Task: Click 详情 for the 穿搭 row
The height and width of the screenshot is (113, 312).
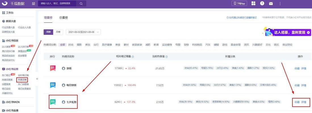Action: (x=304, y=68)
